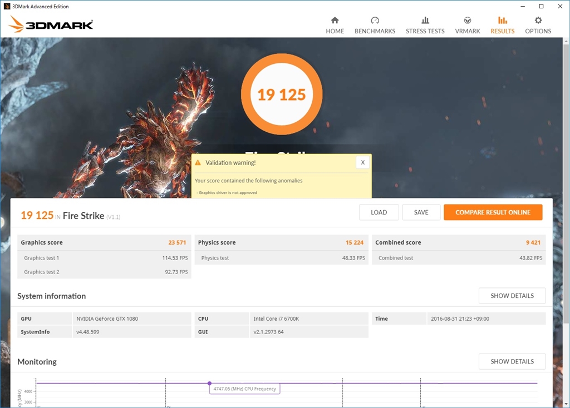Select the Graphics test 1 value 114.53 FPS

coord(175,258)
